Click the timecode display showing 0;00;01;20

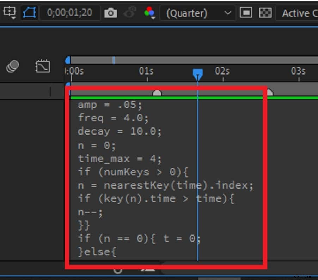click(x=70, y=13)
